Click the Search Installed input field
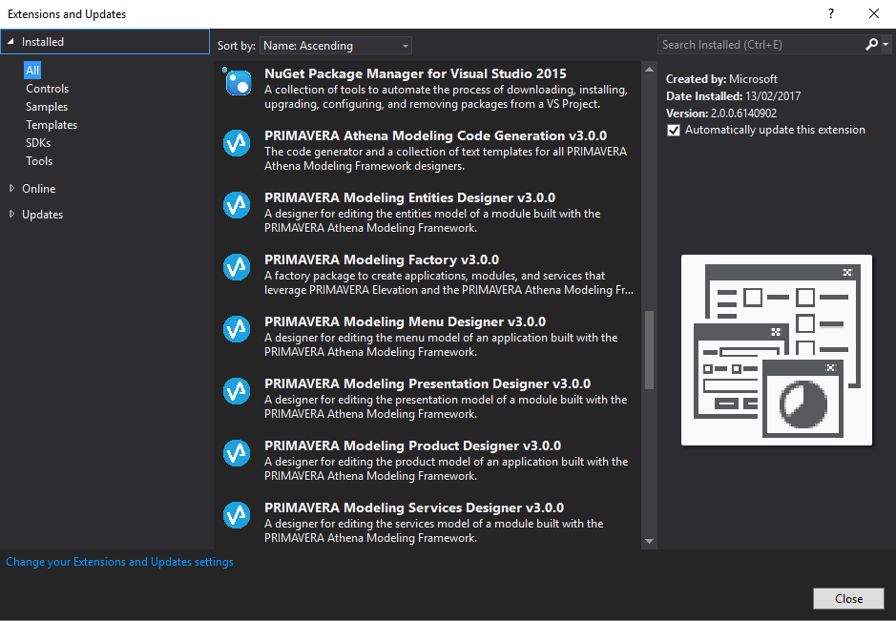The height and width of the screenshot is (621, 896). 761,45
